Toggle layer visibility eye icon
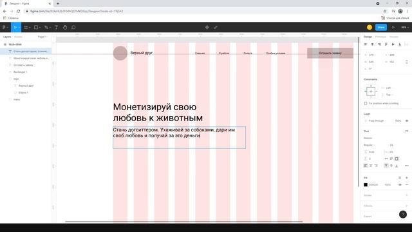The width and height of the screenshot is (412, 232). coord(407,121)
